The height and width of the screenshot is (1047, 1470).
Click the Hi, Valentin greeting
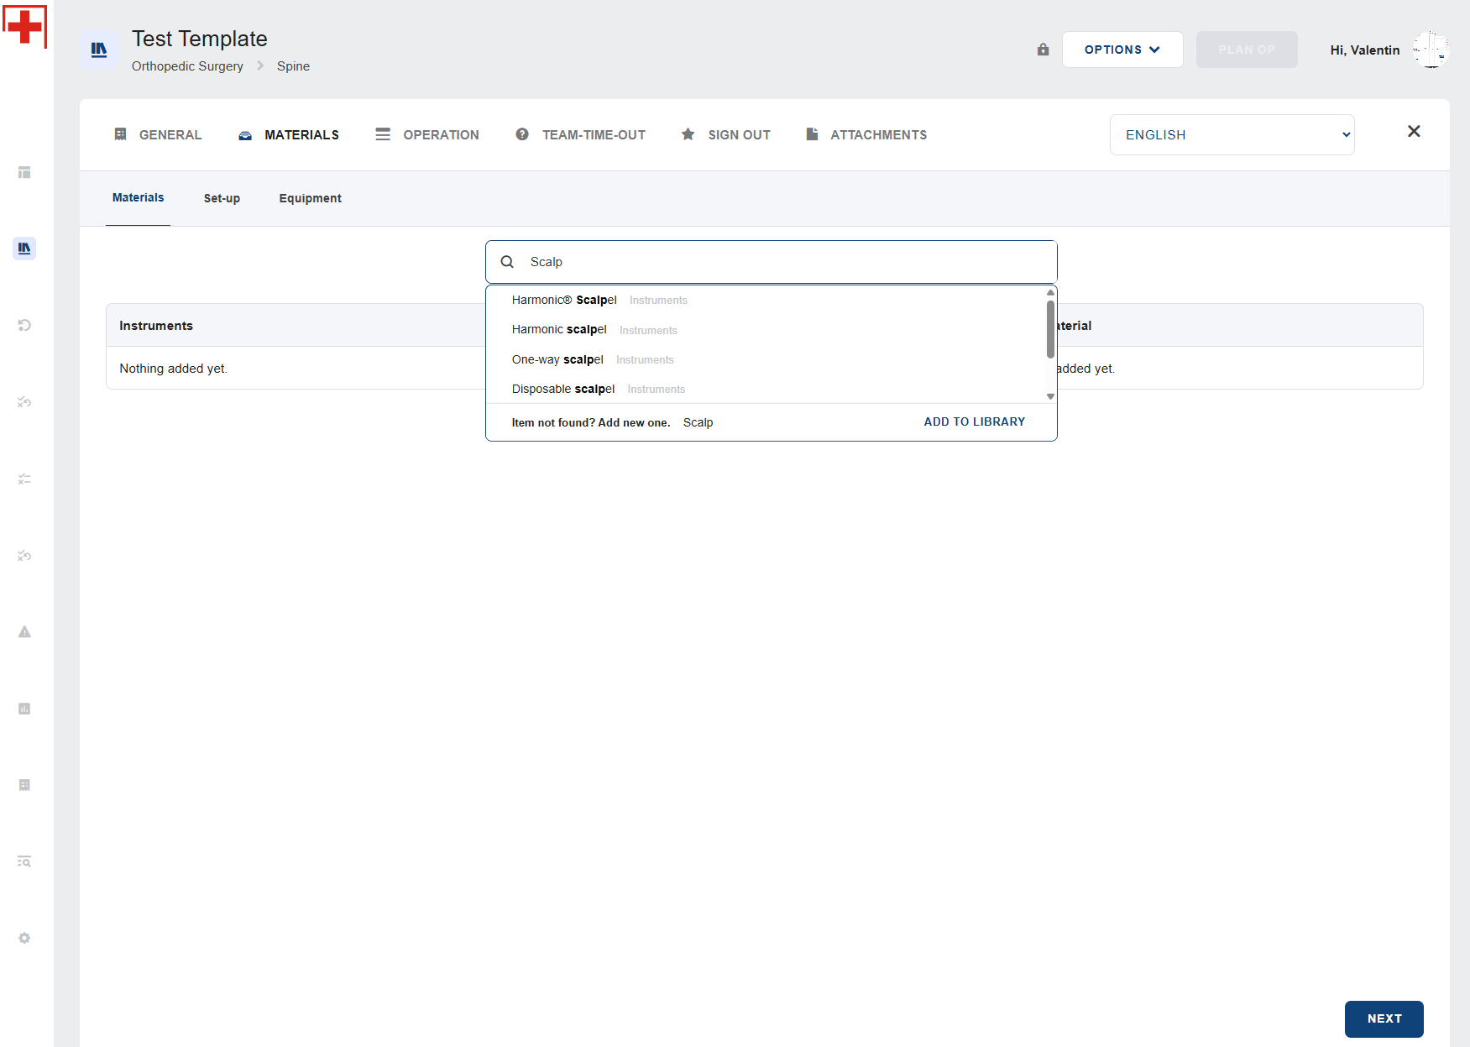[x=1365, y=50]
